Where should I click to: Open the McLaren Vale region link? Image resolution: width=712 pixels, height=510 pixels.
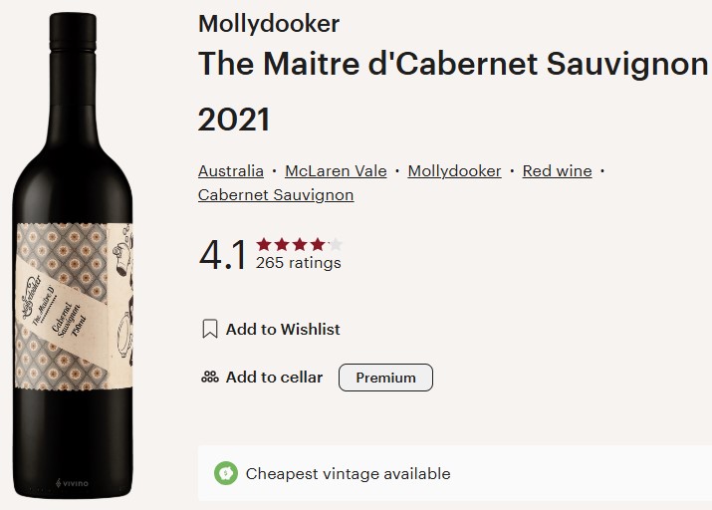point(336,171)
